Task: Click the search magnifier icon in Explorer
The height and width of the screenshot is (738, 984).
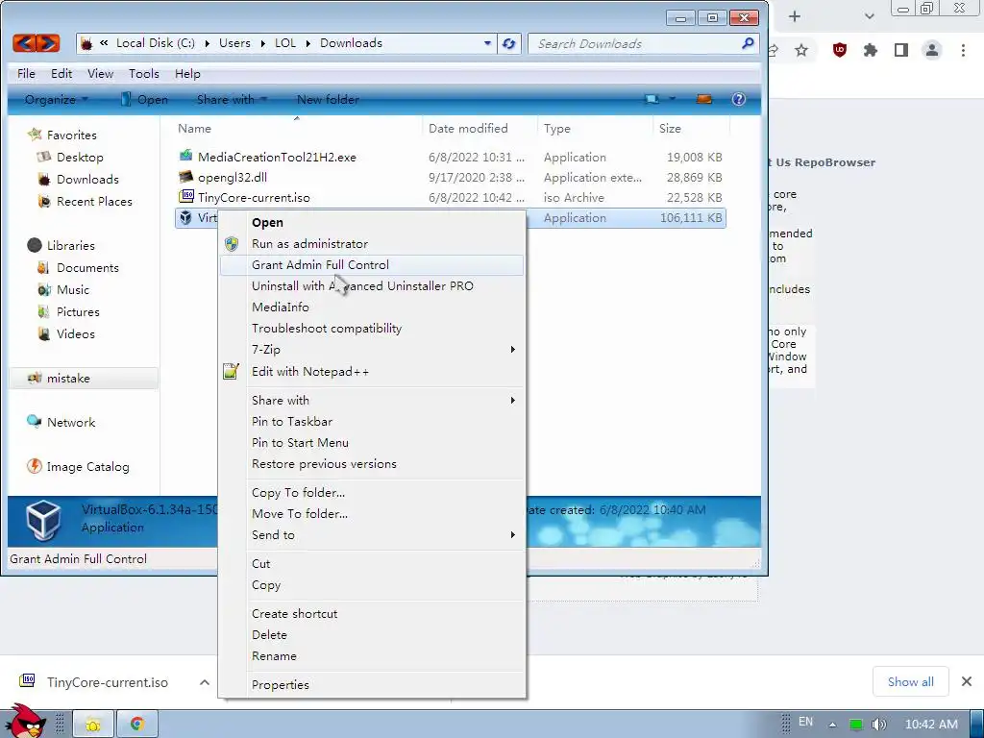Action: pos(748,43)
